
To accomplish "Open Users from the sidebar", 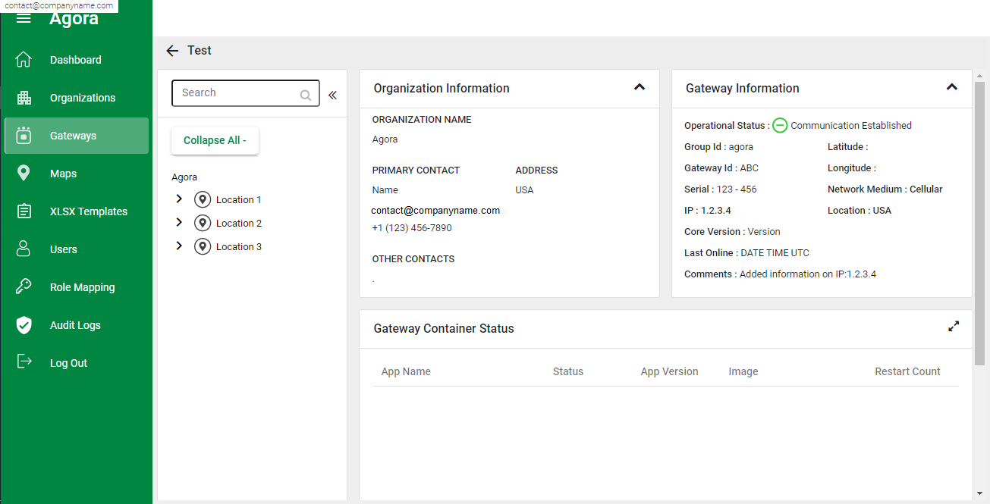I will 76,249.
